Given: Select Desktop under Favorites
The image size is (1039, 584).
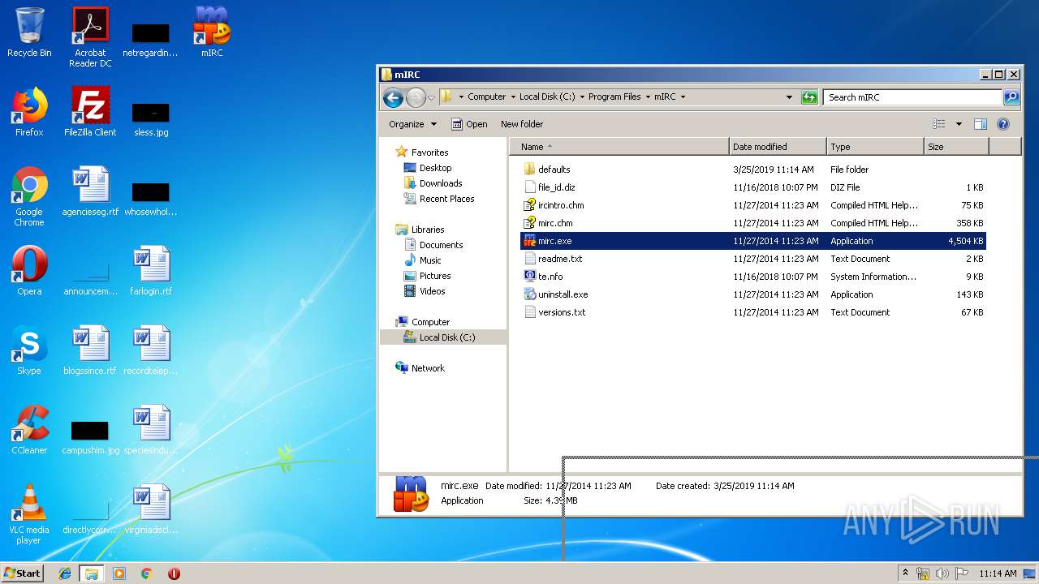Looking at the screenshot, I should (x=435, y=168).
